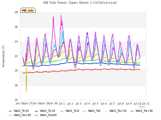Select the Wat1_Ts-8 legend label
This screenshot has height=120, width=161.
click(x=72, y=111)
